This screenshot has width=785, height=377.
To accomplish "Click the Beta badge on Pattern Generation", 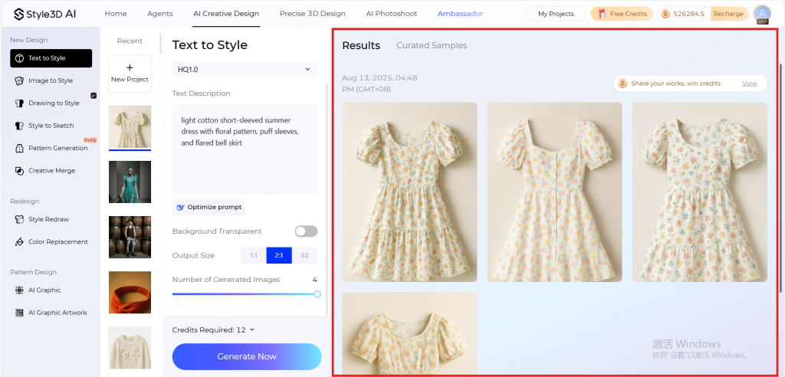I will coord(90,140).
